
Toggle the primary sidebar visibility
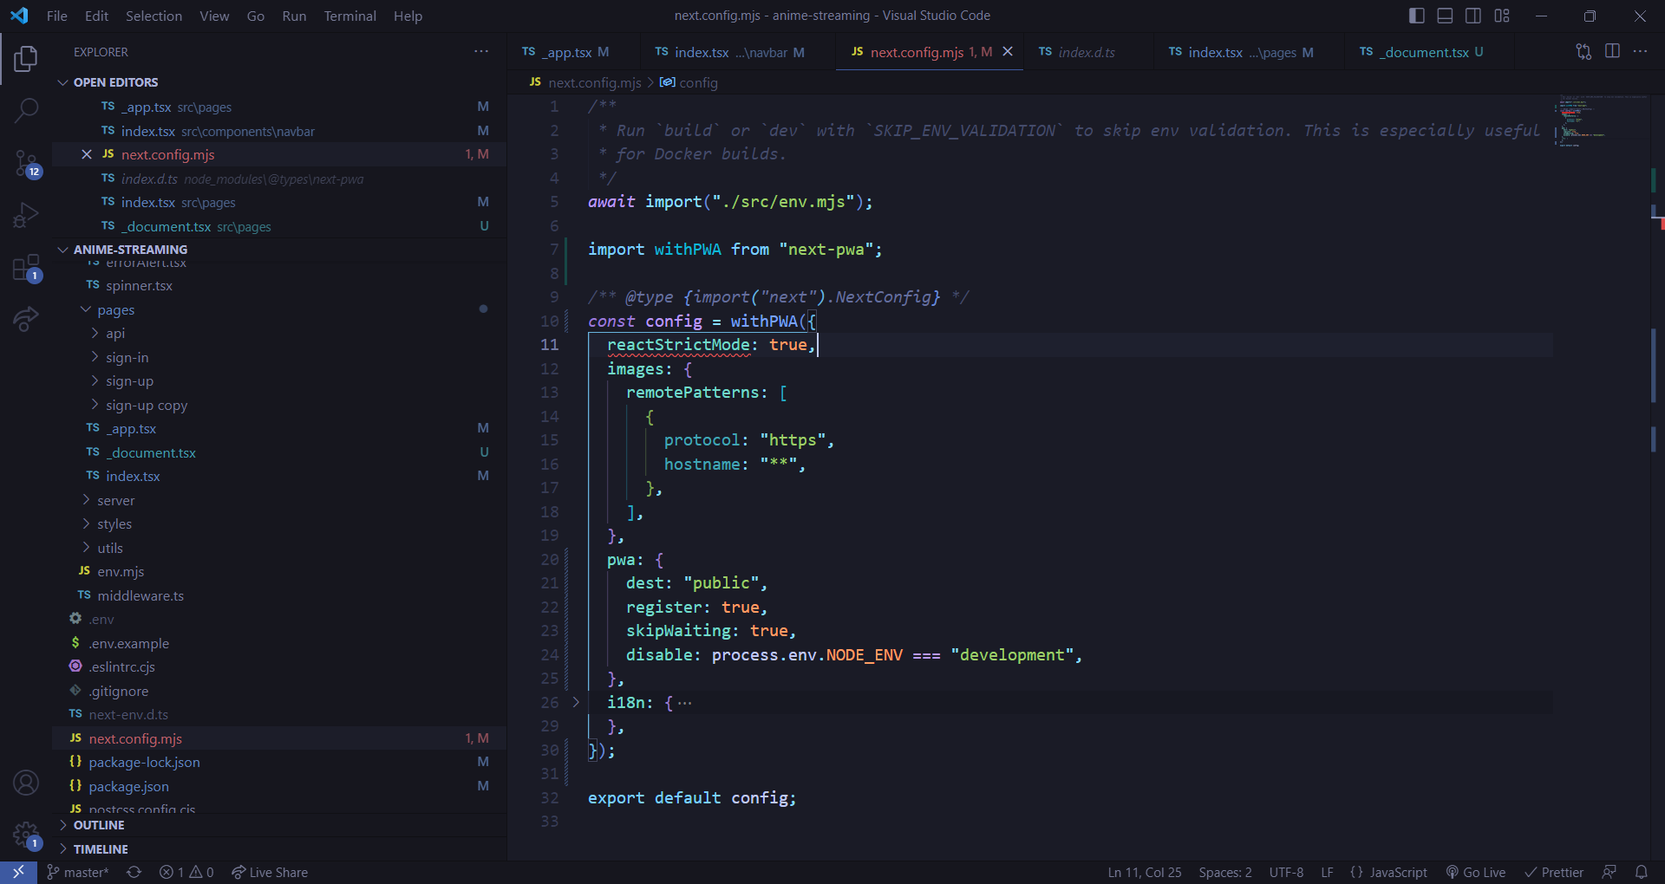pyautogui.click(x=1415, y=15)
